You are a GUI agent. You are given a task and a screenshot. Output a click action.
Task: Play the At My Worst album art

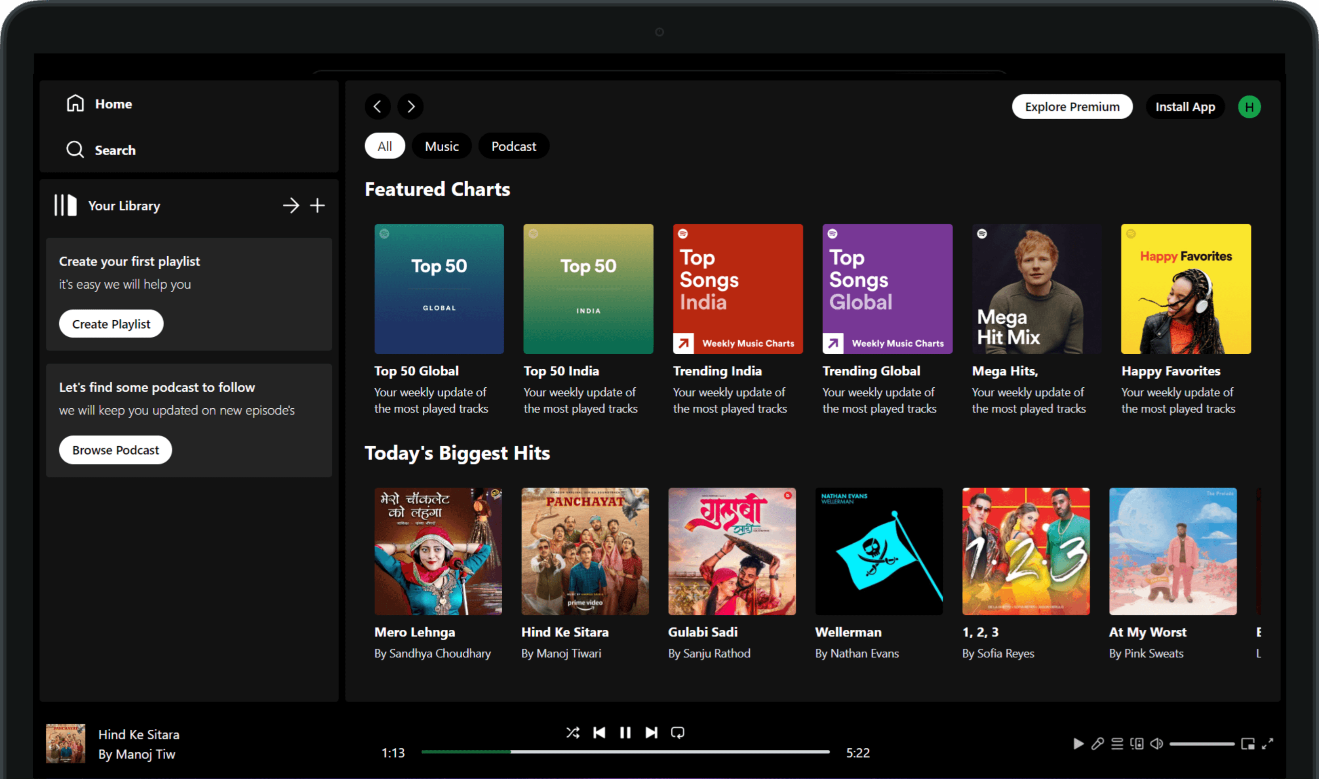tap(1173, 552)
